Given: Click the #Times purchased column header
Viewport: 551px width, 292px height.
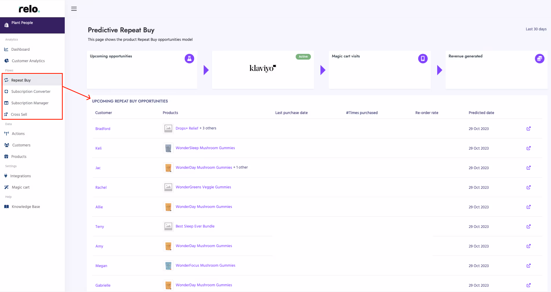Looking at the screenshot, I should (x=362, y=113).
